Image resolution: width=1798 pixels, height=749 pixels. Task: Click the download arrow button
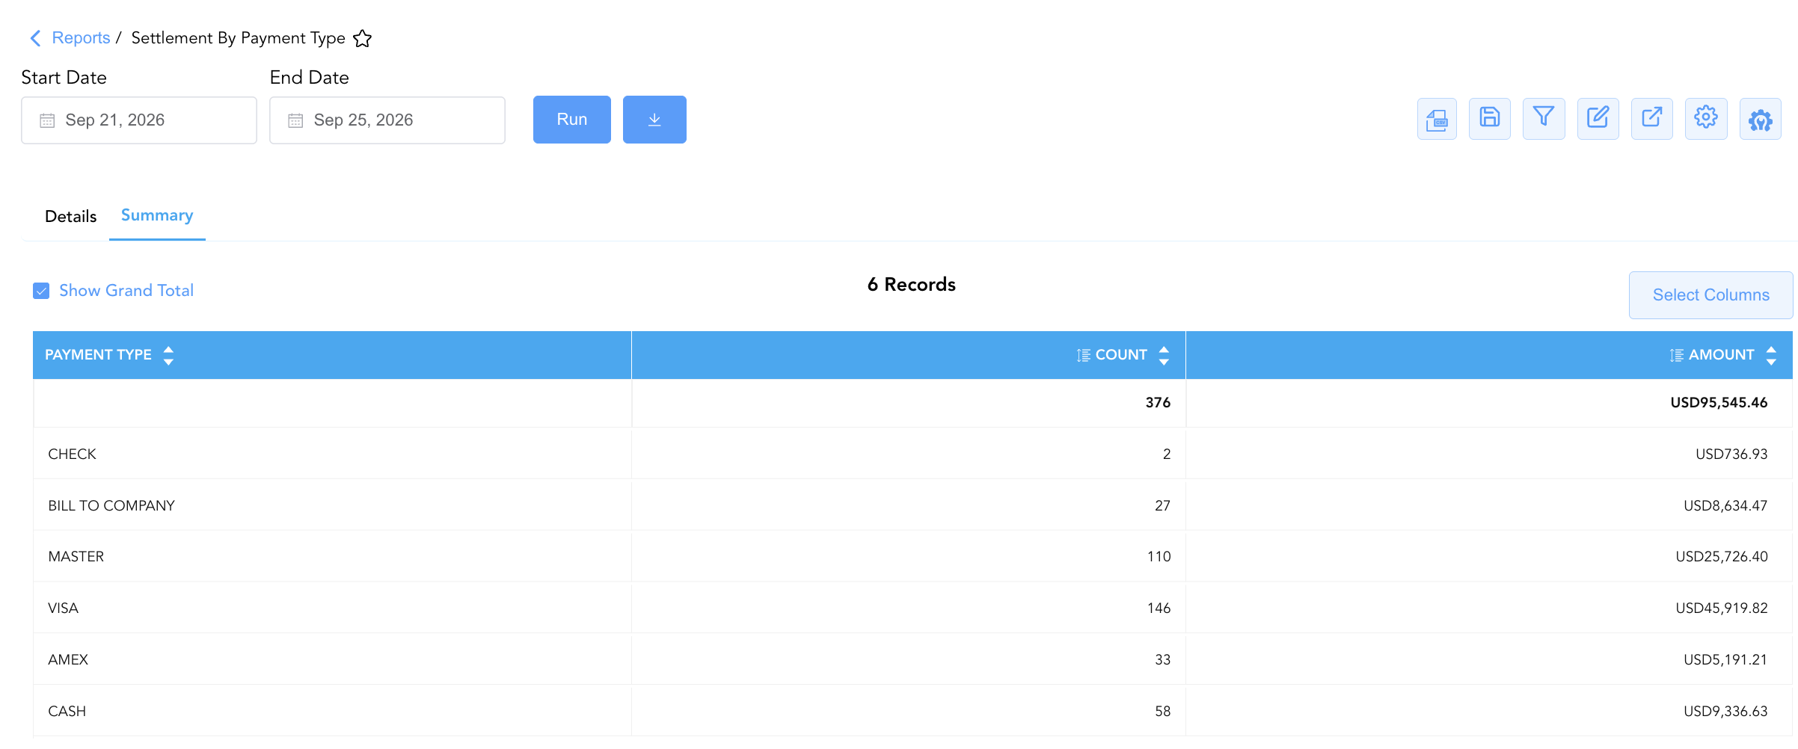click(654, 120)
